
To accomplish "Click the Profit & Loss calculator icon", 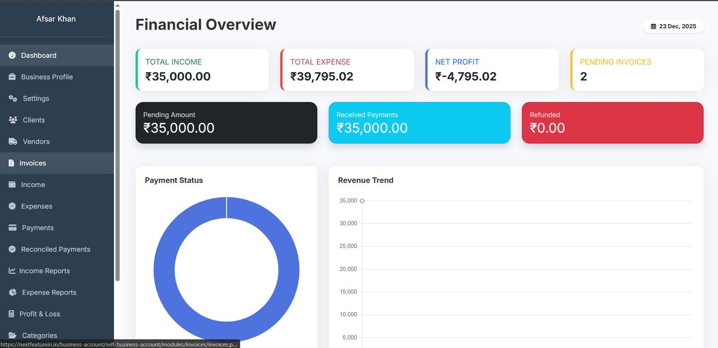I will pos(11,314).
